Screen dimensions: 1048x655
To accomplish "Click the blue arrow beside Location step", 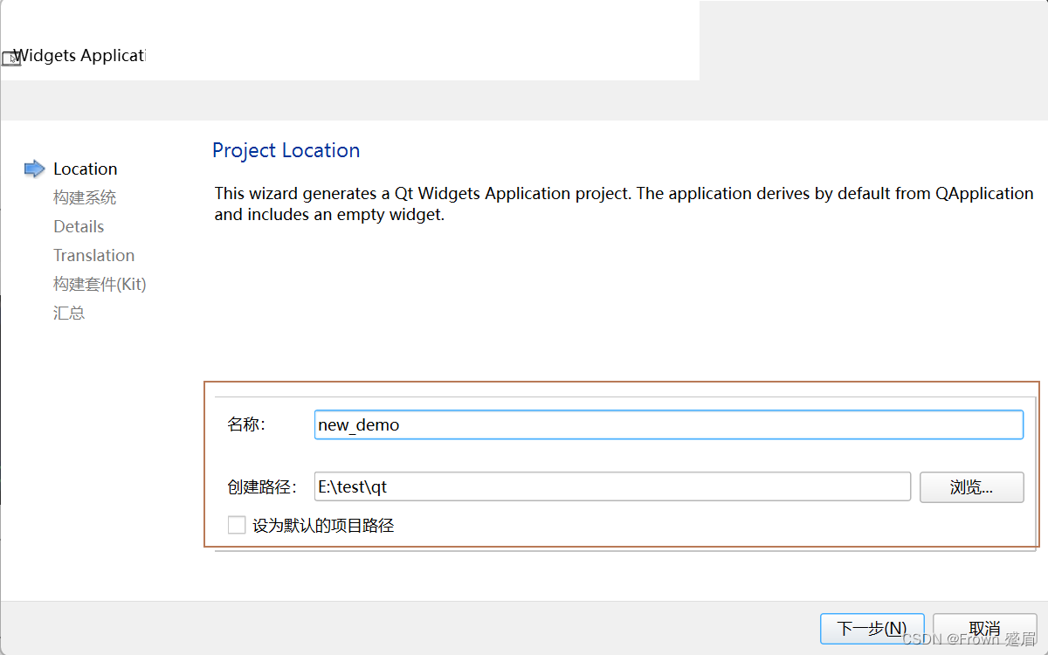I will point(33,168).
